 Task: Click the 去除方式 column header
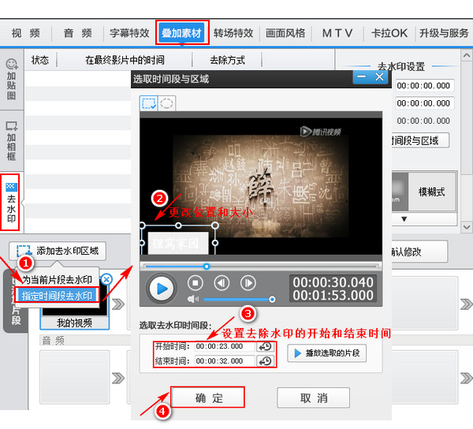click(x=227, y=60)
